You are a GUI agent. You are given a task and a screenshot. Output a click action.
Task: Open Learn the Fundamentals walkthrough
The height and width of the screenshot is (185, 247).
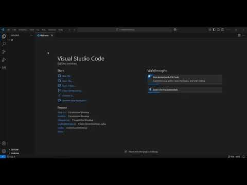(x=185, y=90)
